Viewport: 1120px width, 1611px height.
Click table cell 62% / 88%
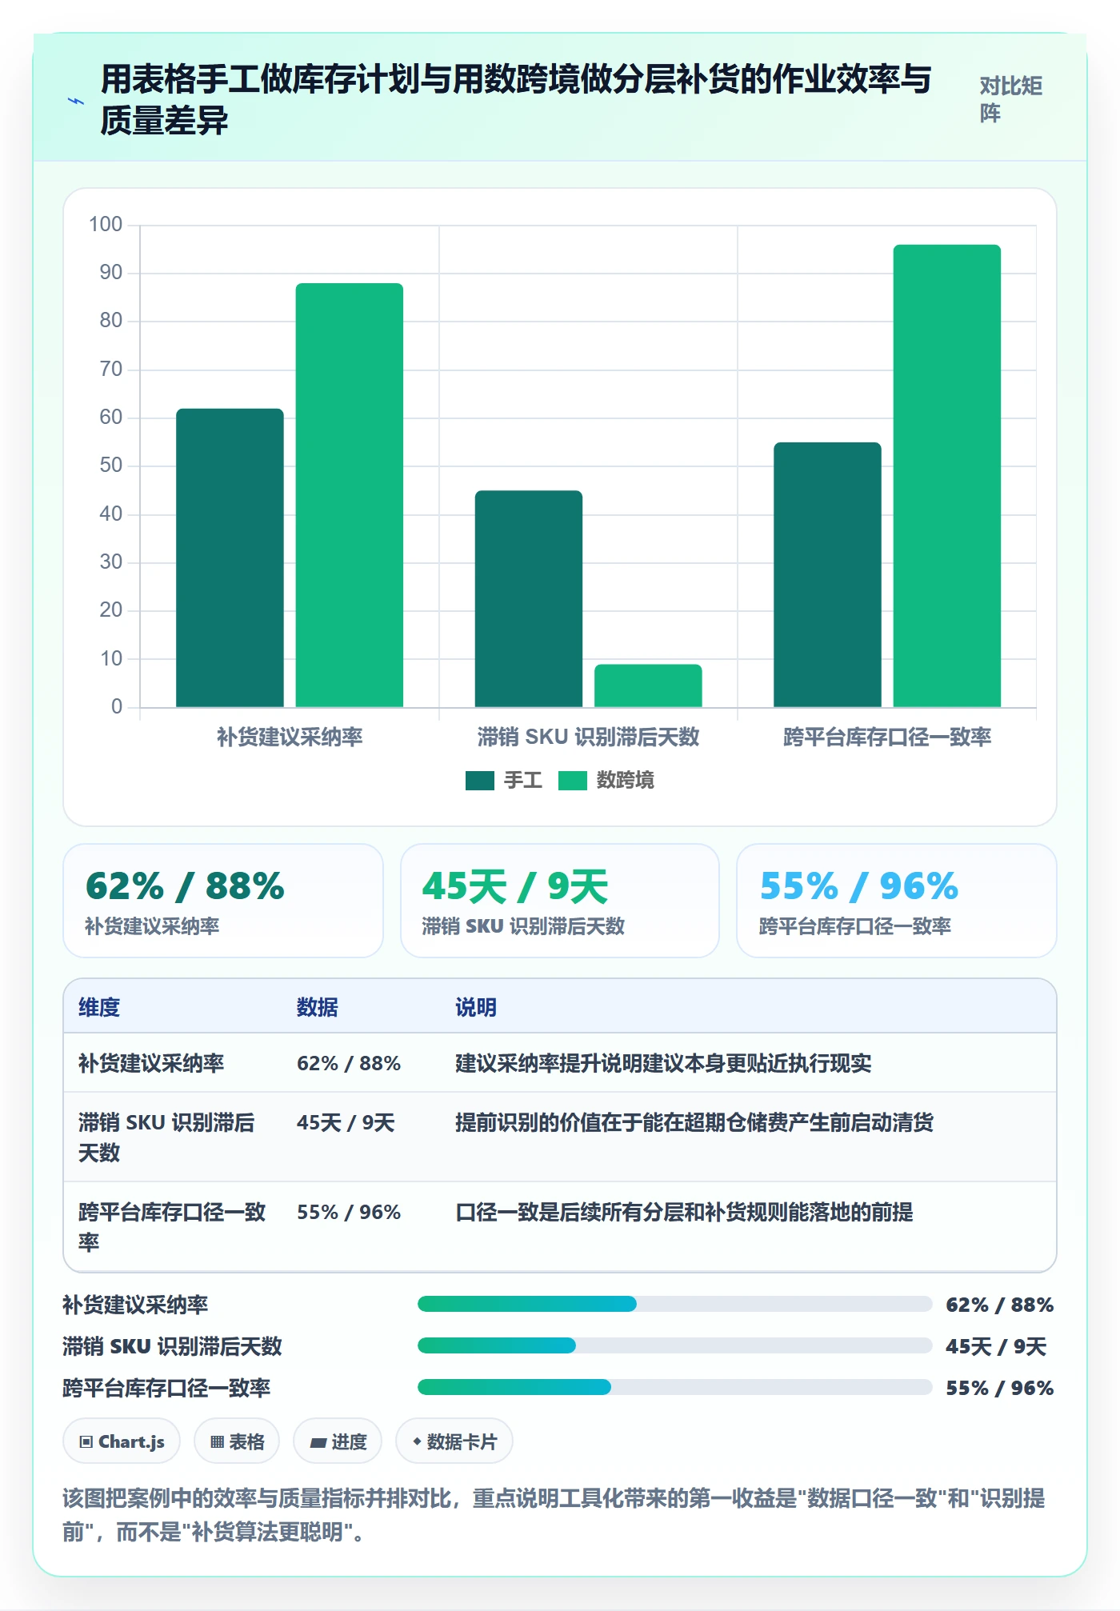pos(349,1063)
